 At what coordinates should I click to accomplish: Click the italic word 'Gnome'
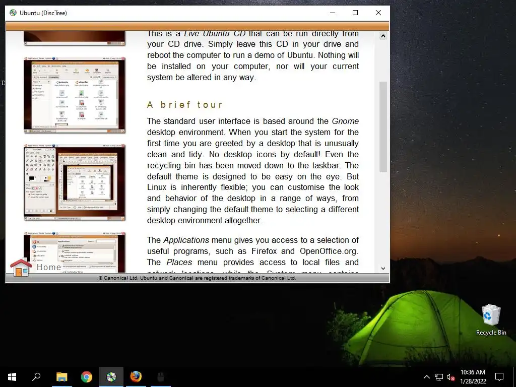[345, 121]
